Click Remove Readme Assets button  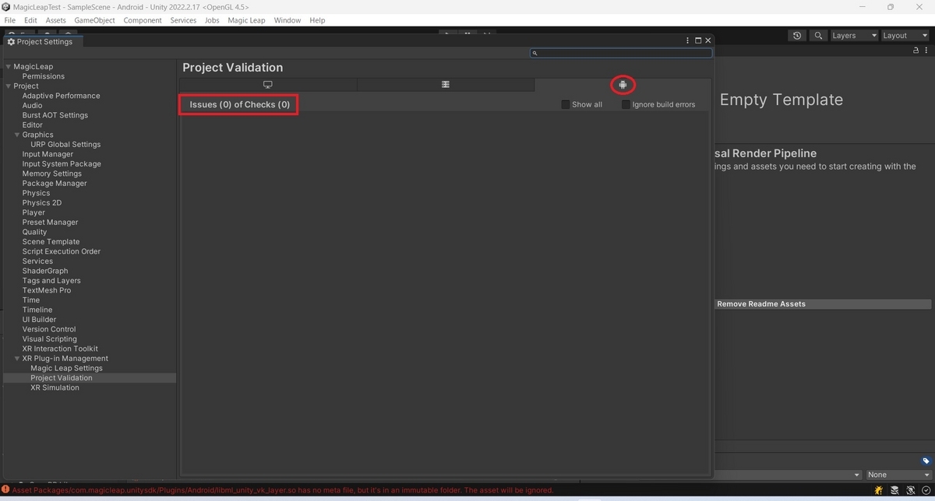(x=823, y=304)
